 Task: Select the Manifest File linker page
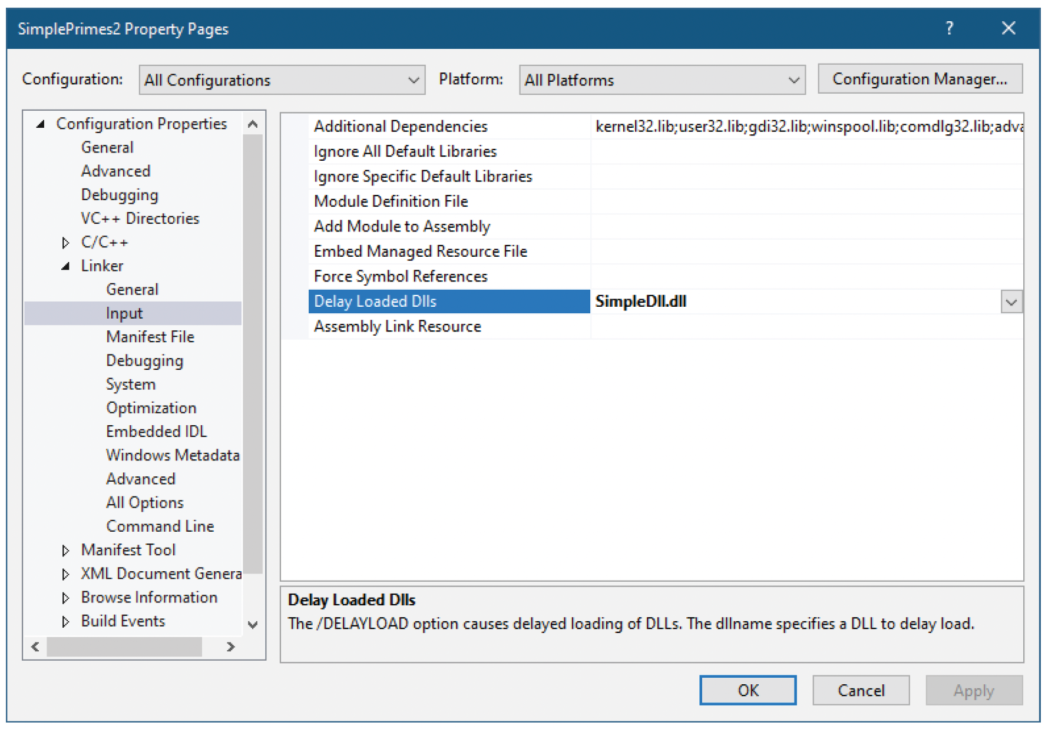tap(150, 337)
